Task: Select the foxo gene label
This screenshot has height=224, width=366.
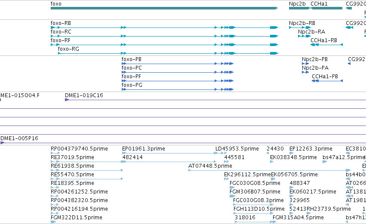Action: click(56, 4)
